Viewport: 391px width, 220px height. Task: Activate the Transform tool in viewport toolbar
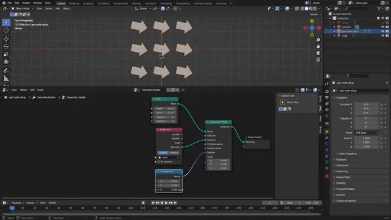click(x=6, y=62)
